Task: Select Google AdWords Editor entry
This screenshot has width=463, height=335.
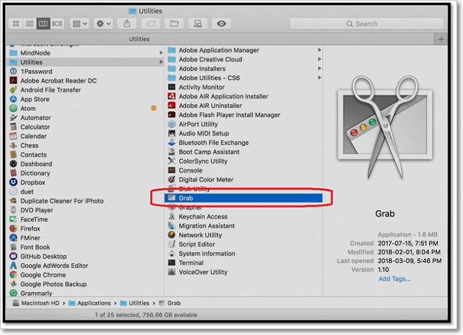Action: [54, 266]
